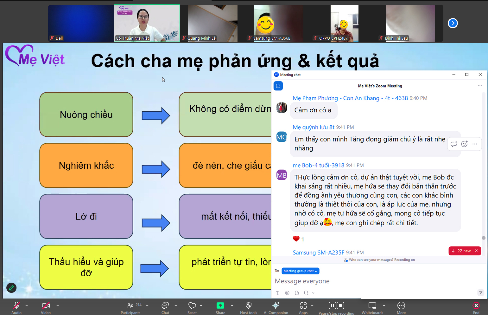Open AI Companion sparkle icon
This screenshot has height=315, width=488.
(276, 305)
